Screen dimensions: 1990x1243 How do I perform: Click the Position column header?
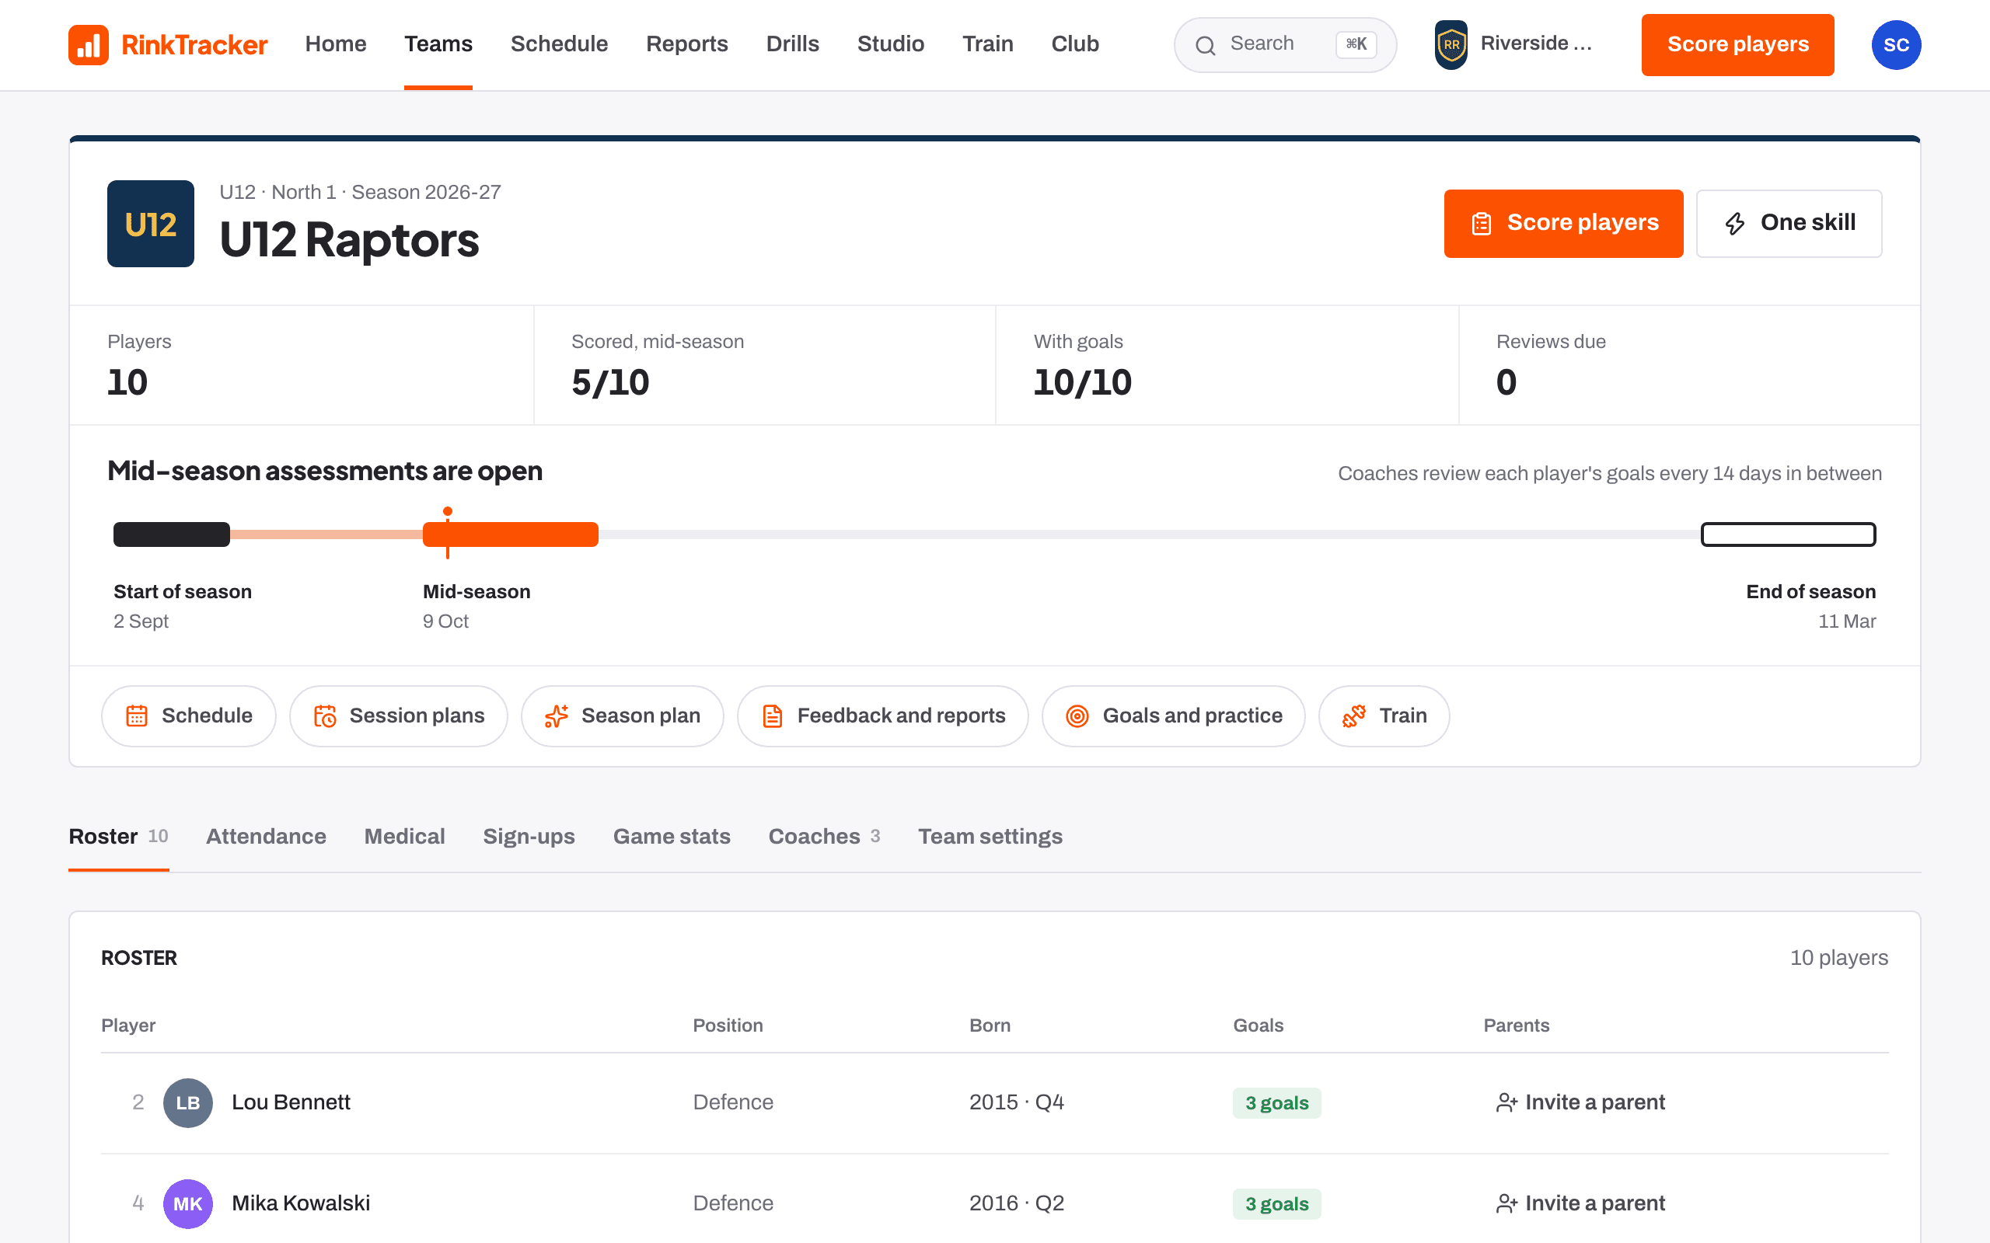[x=728, y=1025]
